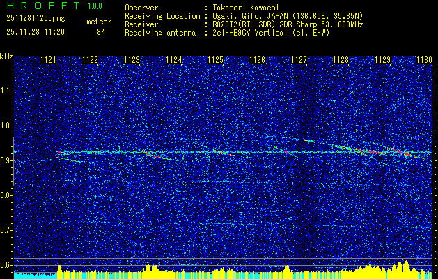Click the 'Receiver' field label

pos(141,24)
